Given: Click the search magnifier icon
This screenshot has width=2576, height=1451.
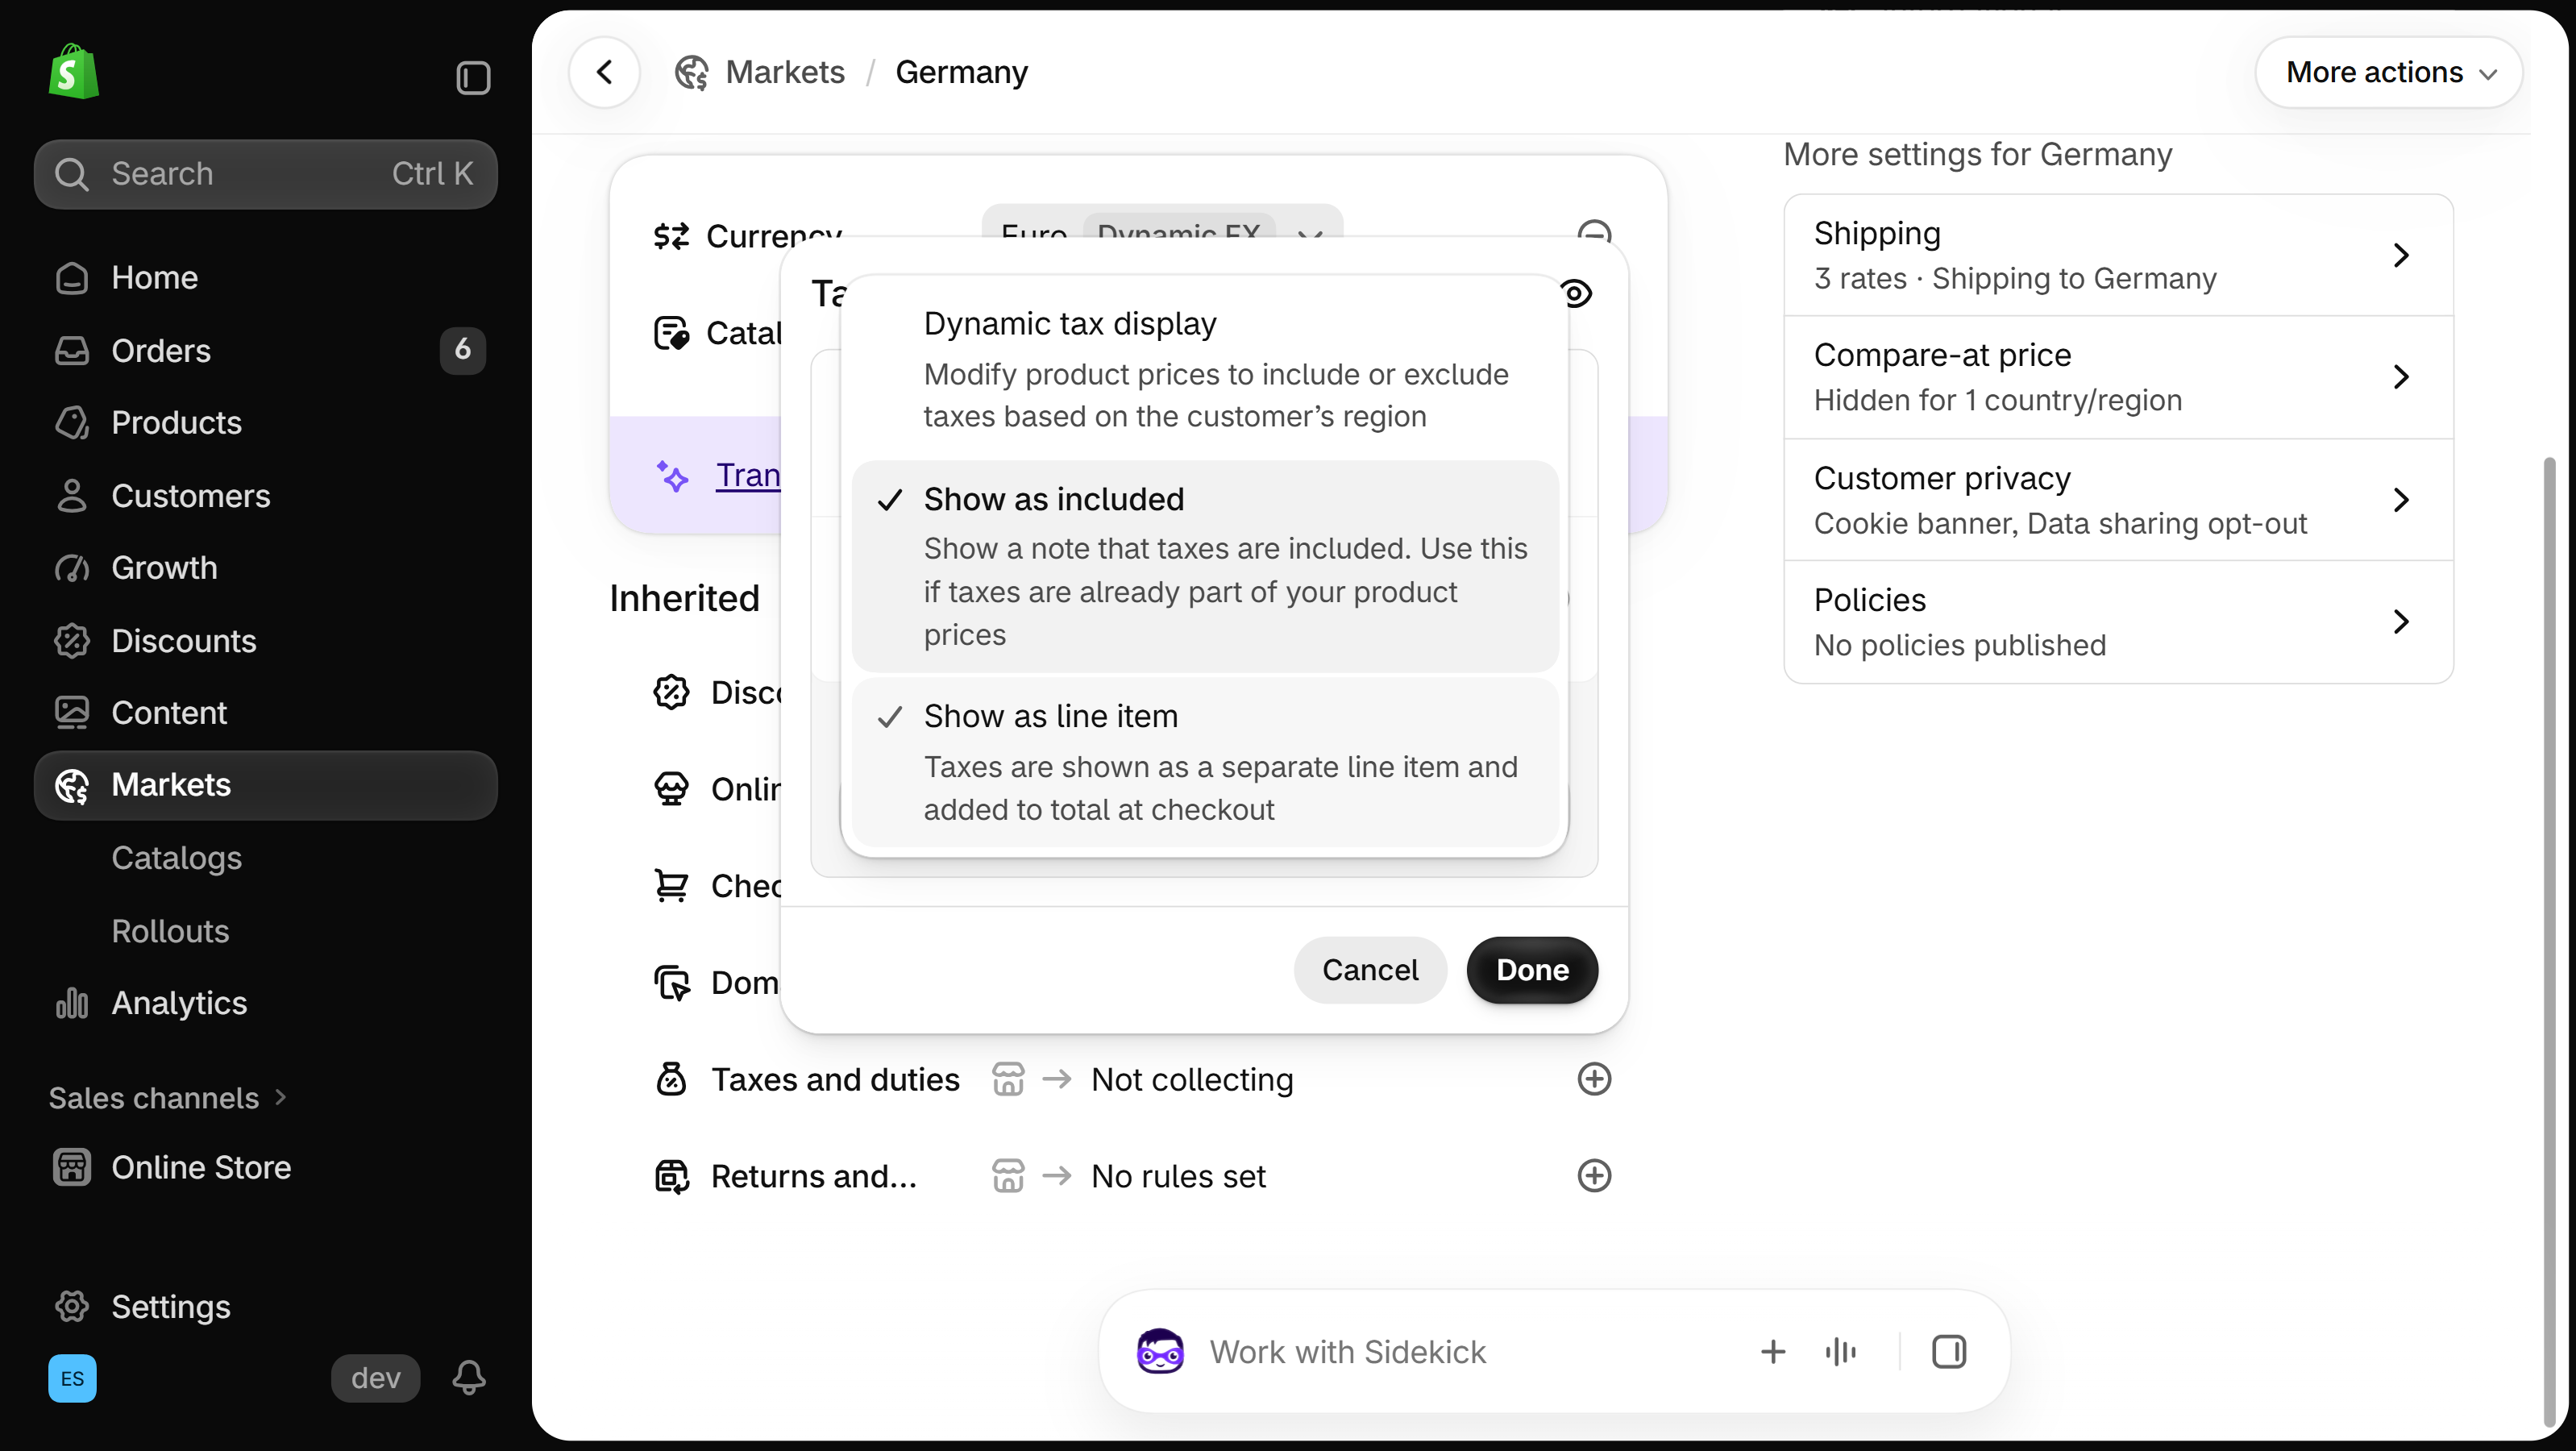Looking at the screenshot, I should 71,174.
